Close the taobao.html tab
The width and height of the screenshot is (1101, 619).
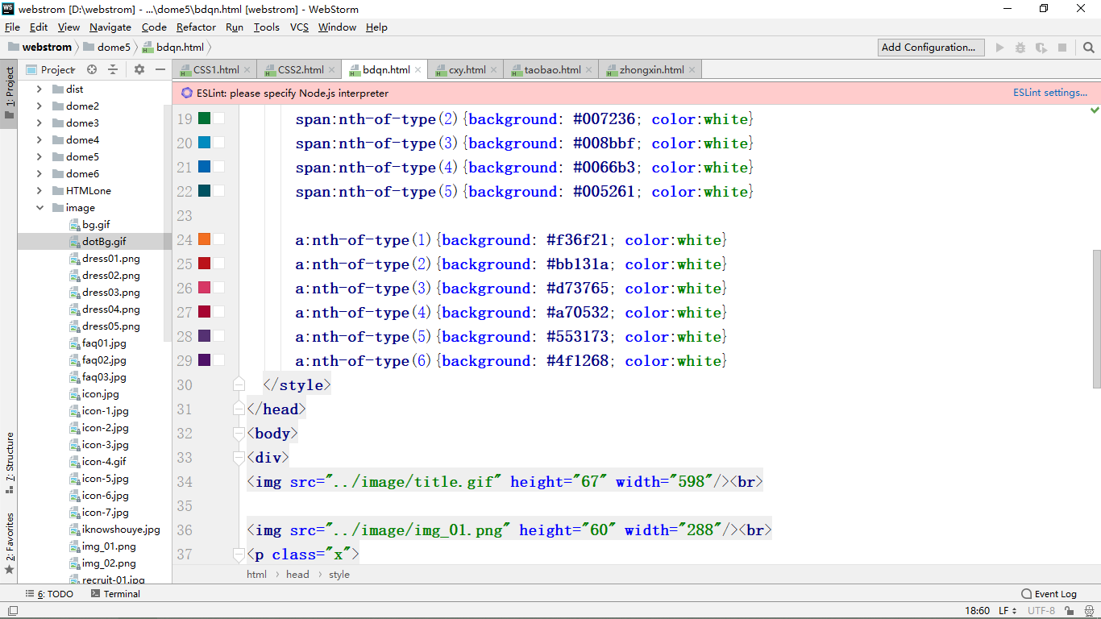589,70
